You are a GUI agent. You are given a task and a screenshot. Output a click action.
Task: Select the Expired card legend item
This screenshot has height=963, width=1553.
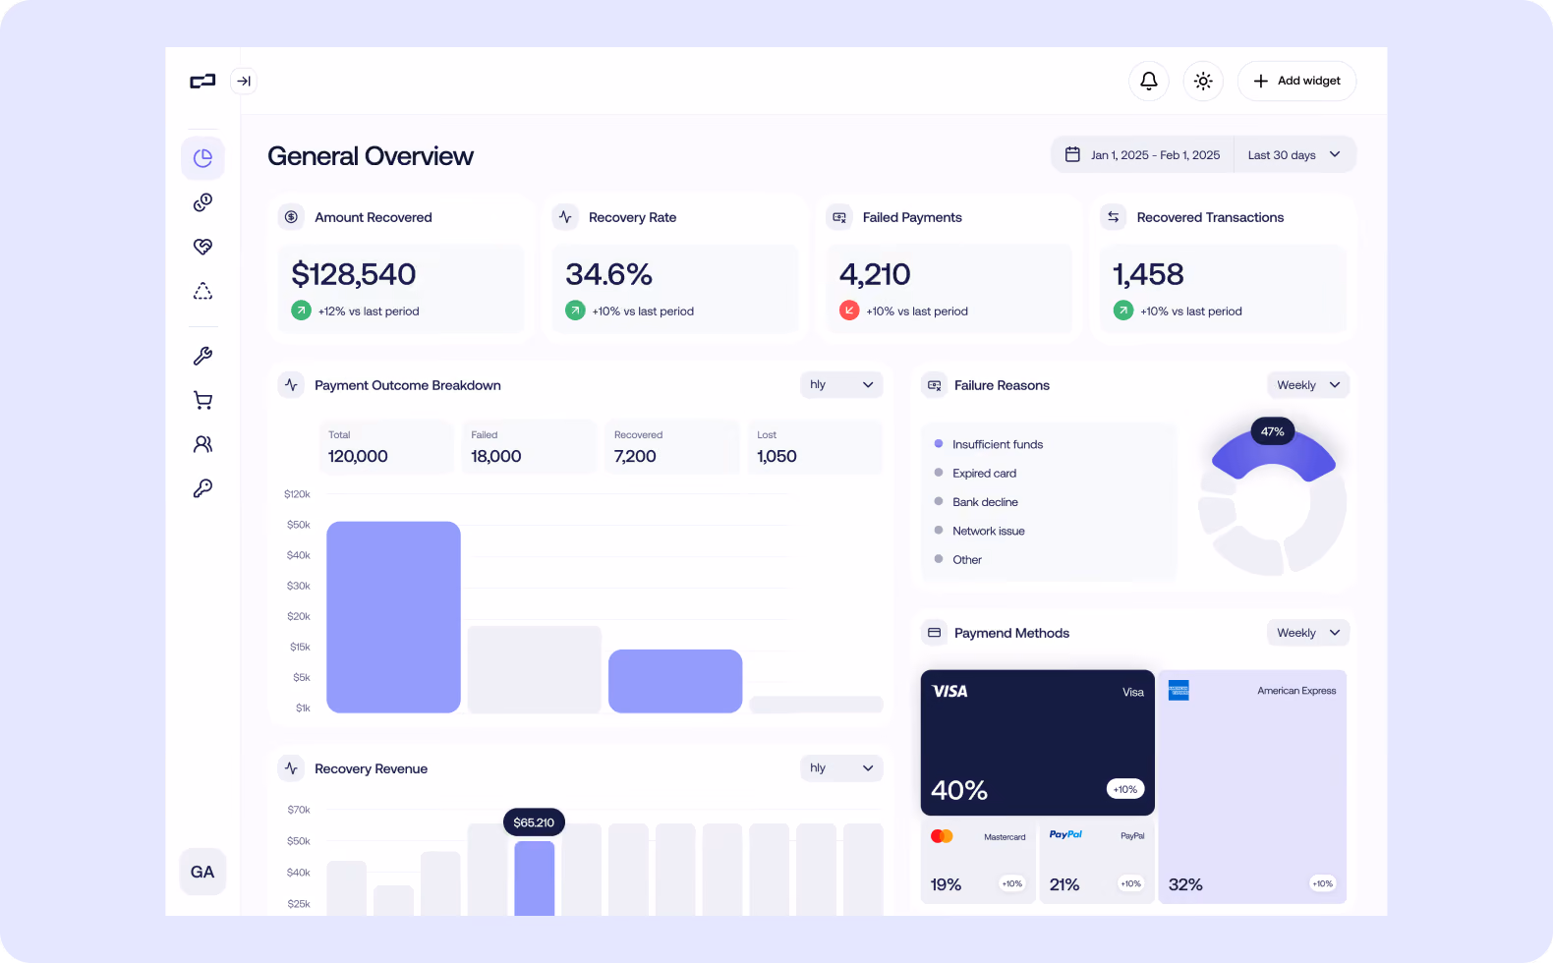coord(975,473)
